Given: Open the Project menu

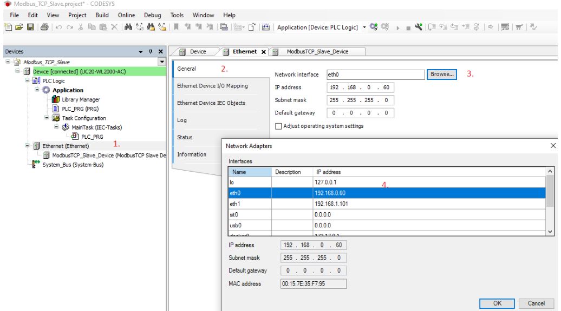Looking at the screenshot, I should pyautogui.click(x=77, y=15).
